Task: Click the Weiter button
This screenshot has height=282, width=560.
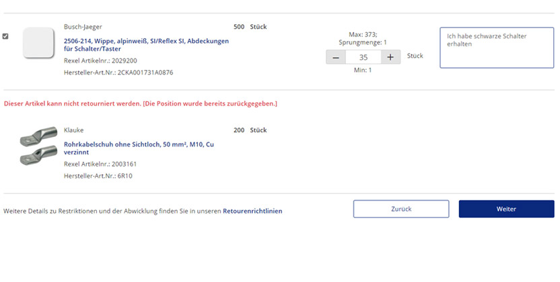Action: click(x=506, y=209)
